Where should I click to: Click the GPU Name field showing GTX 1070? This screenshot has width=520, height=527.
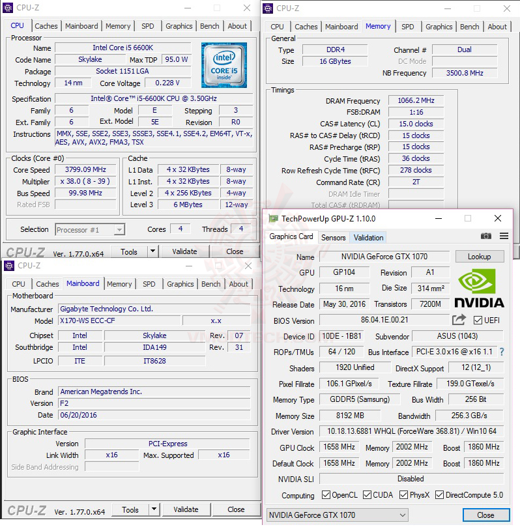(x=384, y=257)
